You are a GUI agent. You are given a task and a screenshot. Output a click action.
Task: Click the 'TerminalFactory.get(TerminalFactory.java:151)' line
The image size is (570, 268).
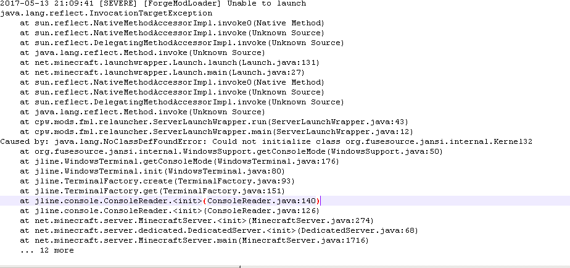[153, 190]
